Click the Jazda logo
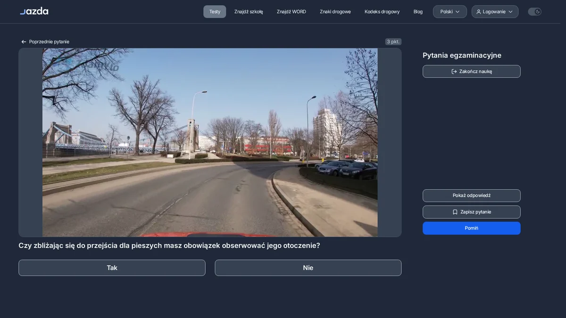 (x=34, y=11)
